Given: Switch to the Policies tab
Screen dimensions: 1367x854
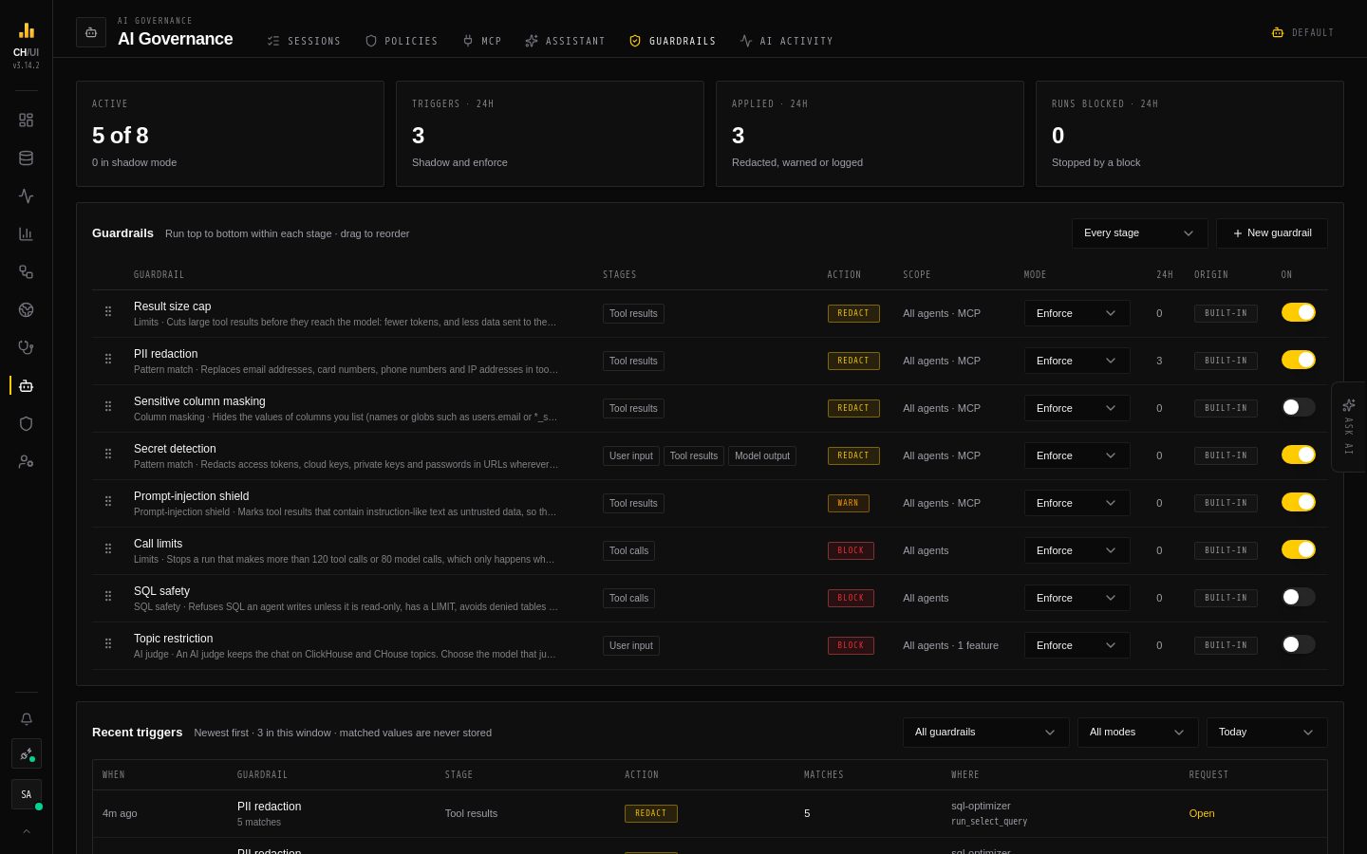Looking at the screenshot, I should tap(402, 41).
